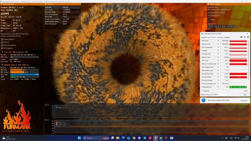Open the GPU selector NVIDIA GeForce combo box
This screenshot has height=141, width=251.
[215, 95]
